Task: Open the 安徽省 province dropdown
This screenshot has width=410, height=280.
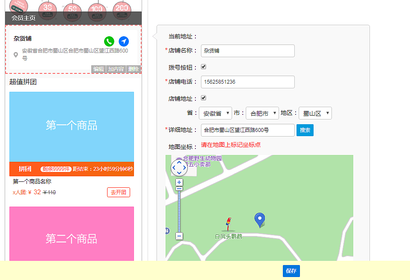Action: tap(215, 113)
